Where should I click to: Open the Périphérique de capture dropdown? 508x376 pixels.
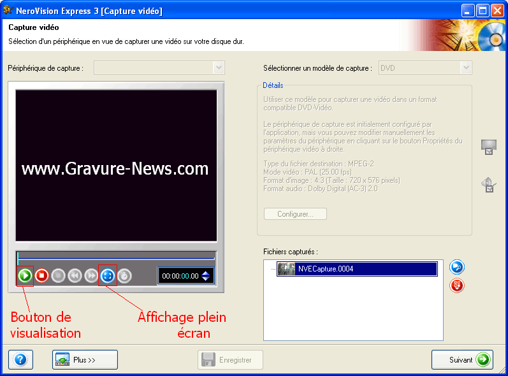tap(159, 68)
